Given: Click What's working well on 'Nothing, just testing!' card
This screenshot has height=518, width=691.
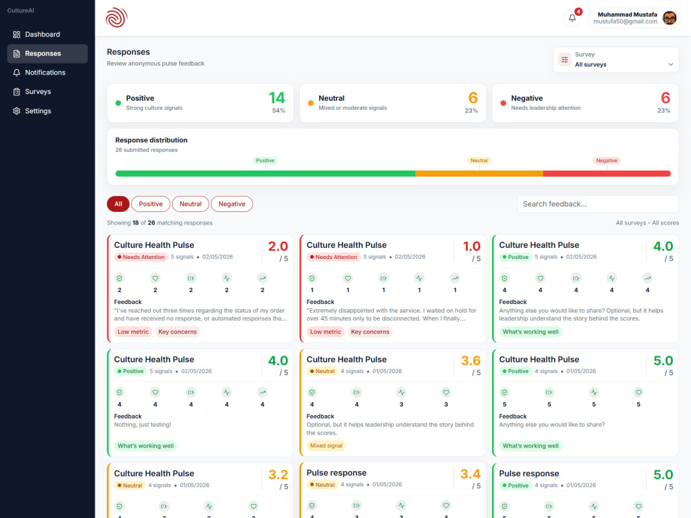Looking at the screenshot, I should pyautogui.click(x=145, y=445).
